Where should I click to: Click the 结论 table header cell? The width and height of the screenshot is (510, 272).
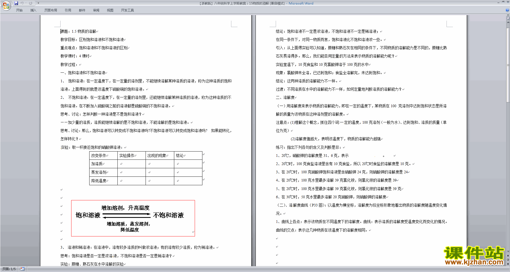tap(188, 156)
